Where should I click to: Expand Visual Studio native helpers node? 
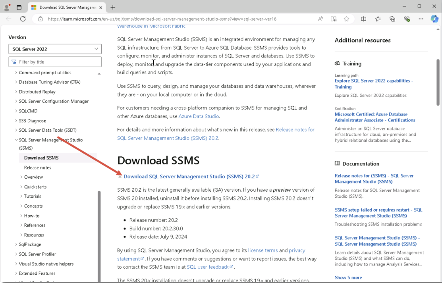coord(16,264)
